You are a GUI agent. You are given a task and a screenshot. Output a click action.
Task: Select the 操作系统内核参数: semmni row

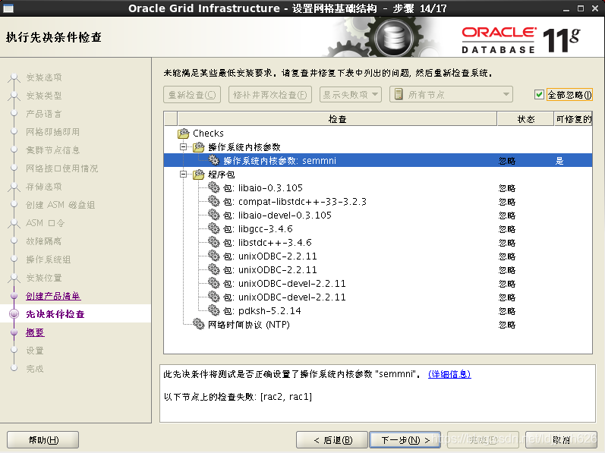[378, 160]
